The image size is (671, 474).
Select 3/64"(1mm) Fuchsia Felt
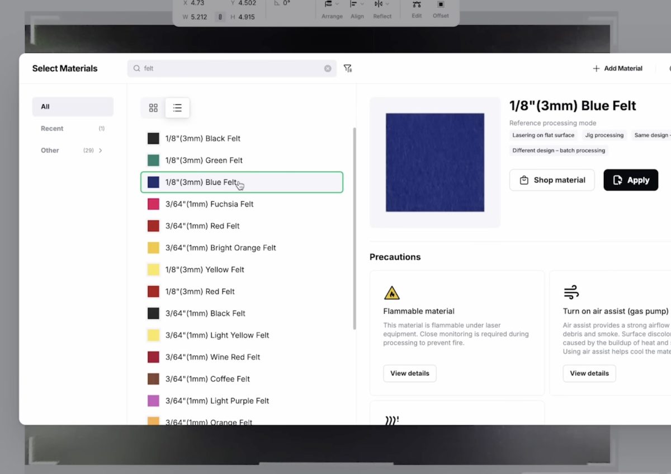pyautogui.click(x=242, y=204)
